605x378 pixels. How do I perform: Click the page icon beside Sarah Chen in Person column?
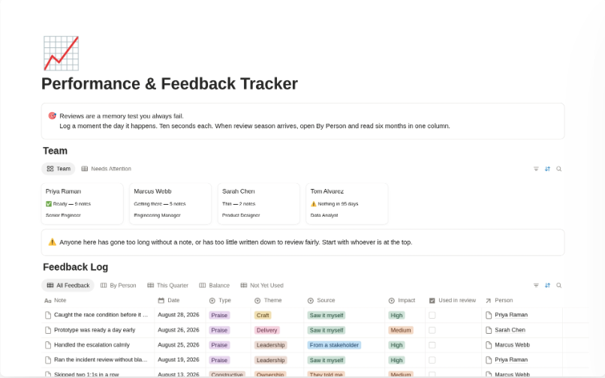(x=489, y=330)
